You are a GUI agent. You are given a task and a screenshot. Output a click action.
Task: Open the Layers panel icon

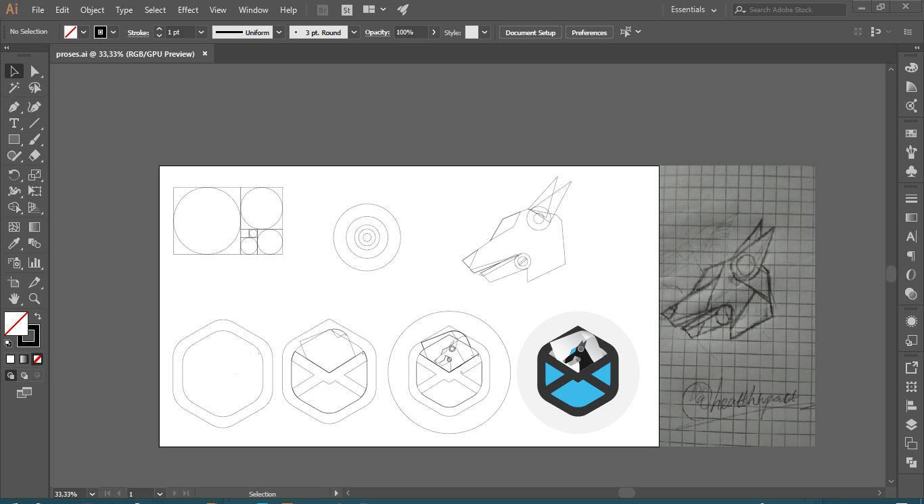tap(911, 425)
